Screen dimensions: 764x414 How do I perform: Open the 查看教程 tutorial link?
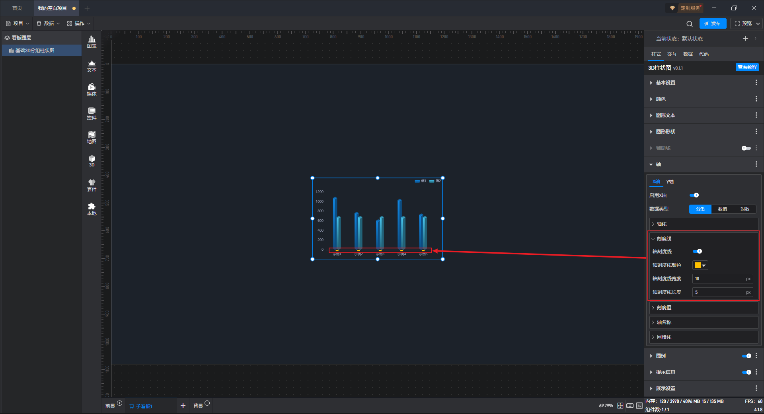click(x=747, y=67)
